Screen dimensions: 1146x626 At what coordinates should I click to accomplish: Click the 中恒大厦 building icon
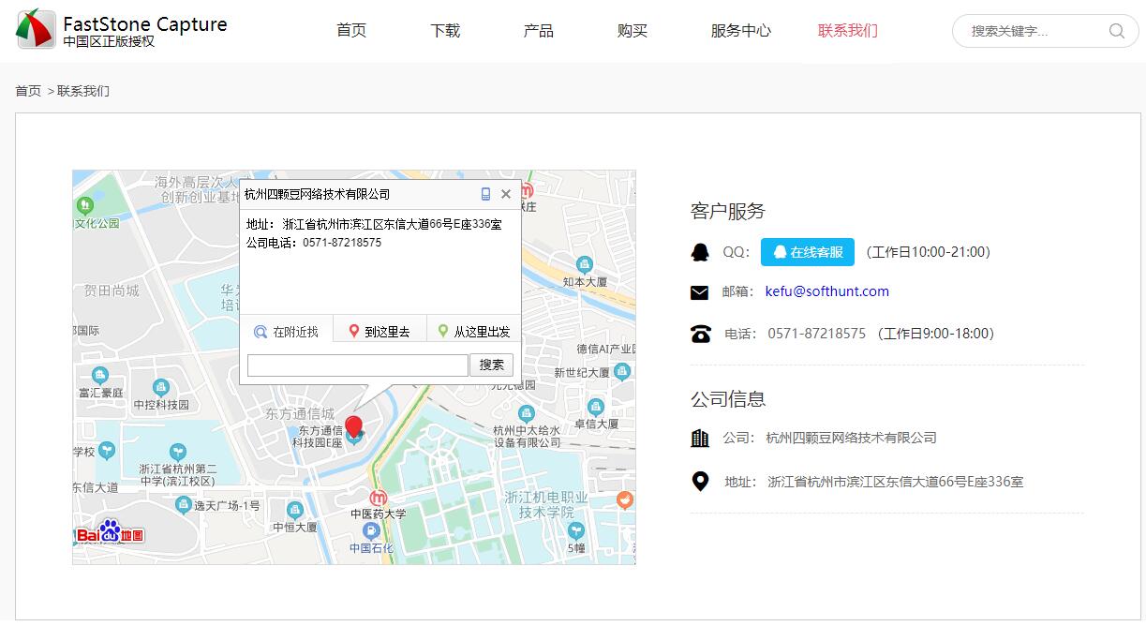[x=295, y=511]
